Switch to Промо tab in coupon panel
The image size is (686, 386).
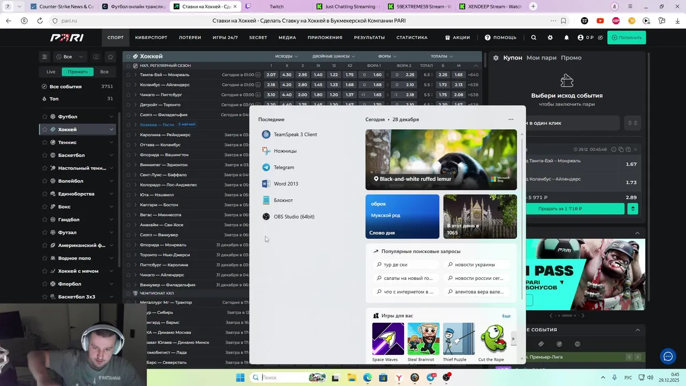(571, 57)
